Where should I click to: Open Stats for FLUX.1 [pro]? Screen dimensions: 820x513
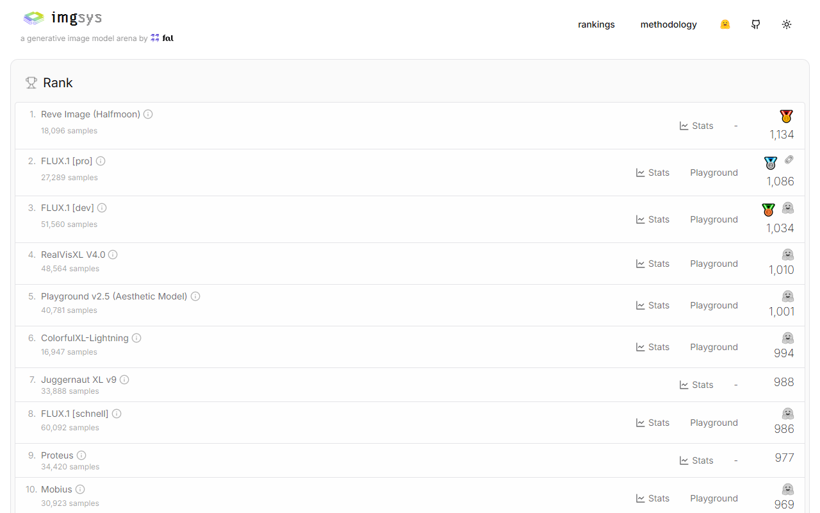pyautogui.click(x=653, y=172)
